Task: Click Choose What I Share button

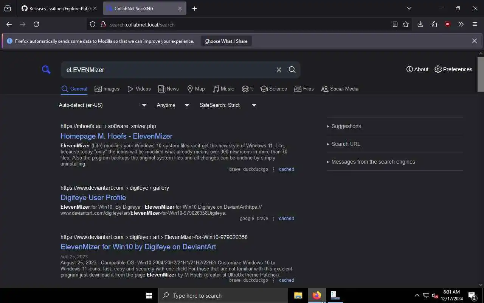Action: [x=226, y=41]
